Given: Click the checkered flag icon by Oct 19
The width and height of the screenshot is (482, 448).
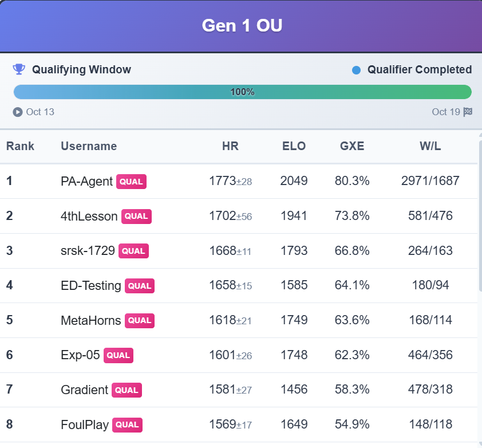Looking at the screenshot, I should coord(468,112).
